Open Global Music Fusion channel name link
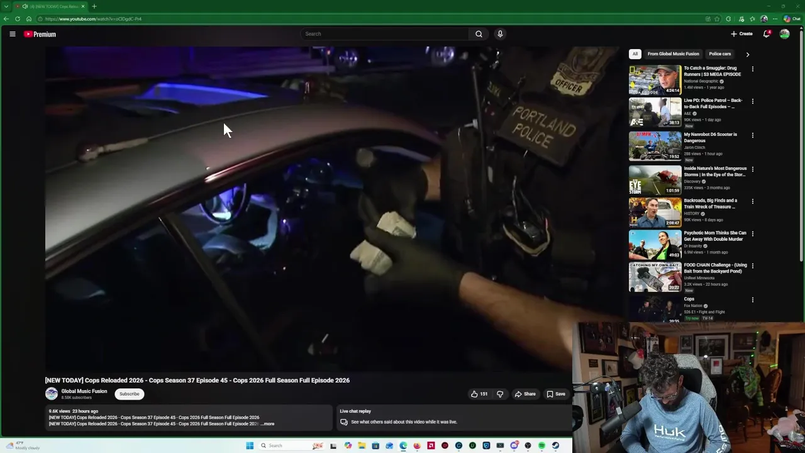Screen dimensions: 805x453 click(84, 391)
